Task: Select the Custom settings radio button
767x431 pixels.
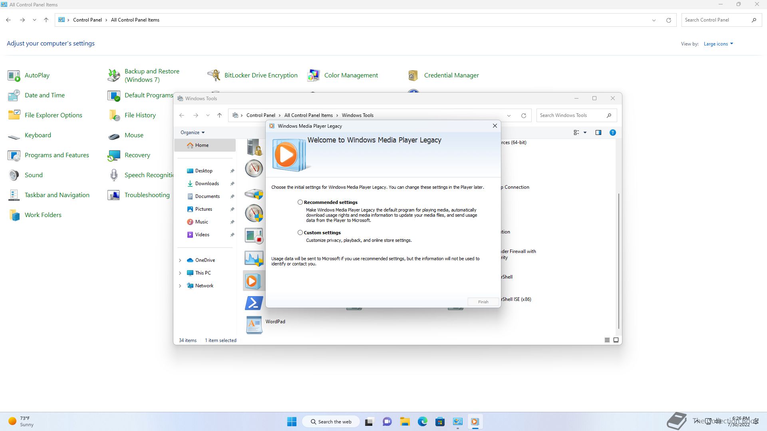Action: coord(300,233)
